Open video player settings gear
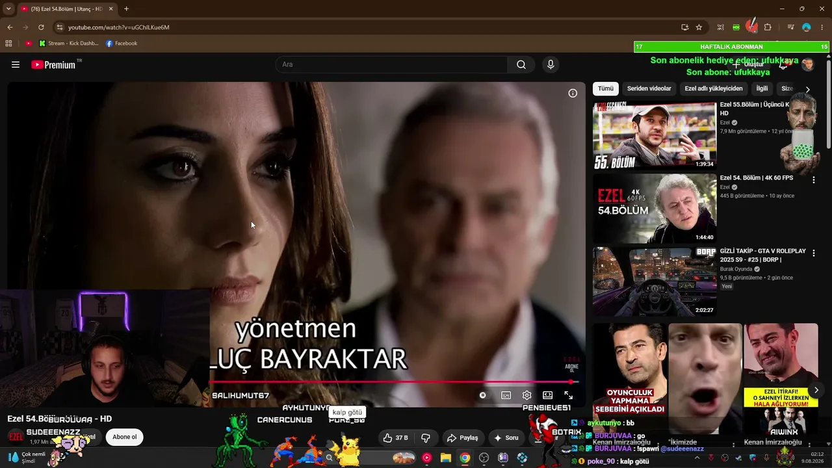This screenshot has width=832, height=468. (x=527, y=395)
